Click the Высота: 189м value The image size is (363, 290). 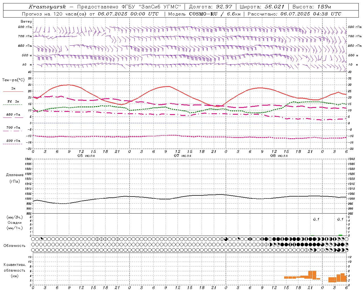coord(312,7)
